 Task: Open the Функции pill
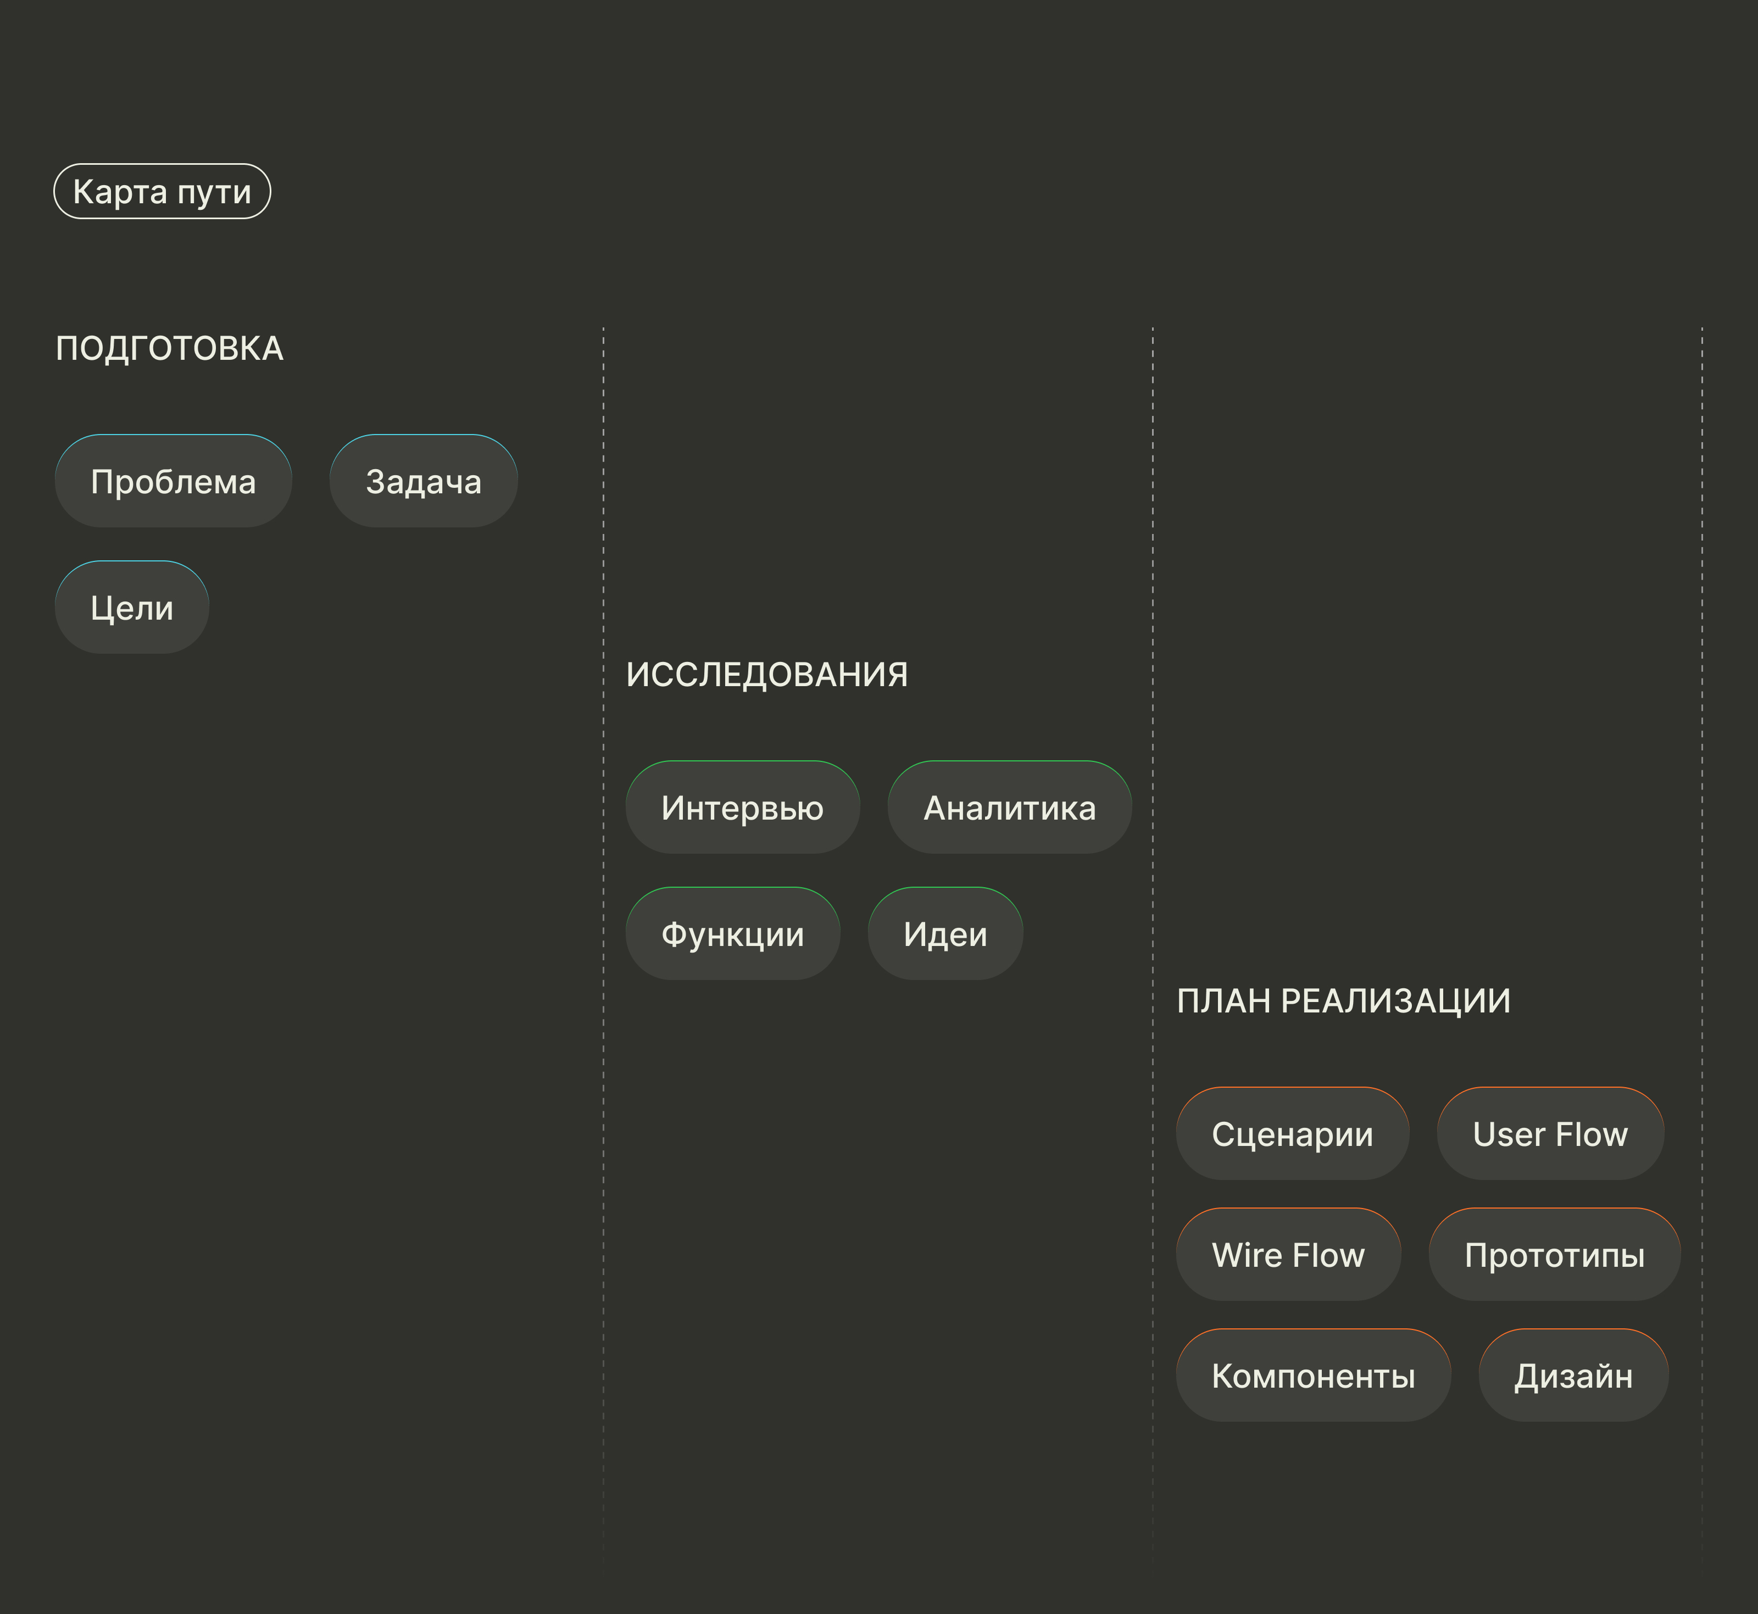tap(733, 934)
